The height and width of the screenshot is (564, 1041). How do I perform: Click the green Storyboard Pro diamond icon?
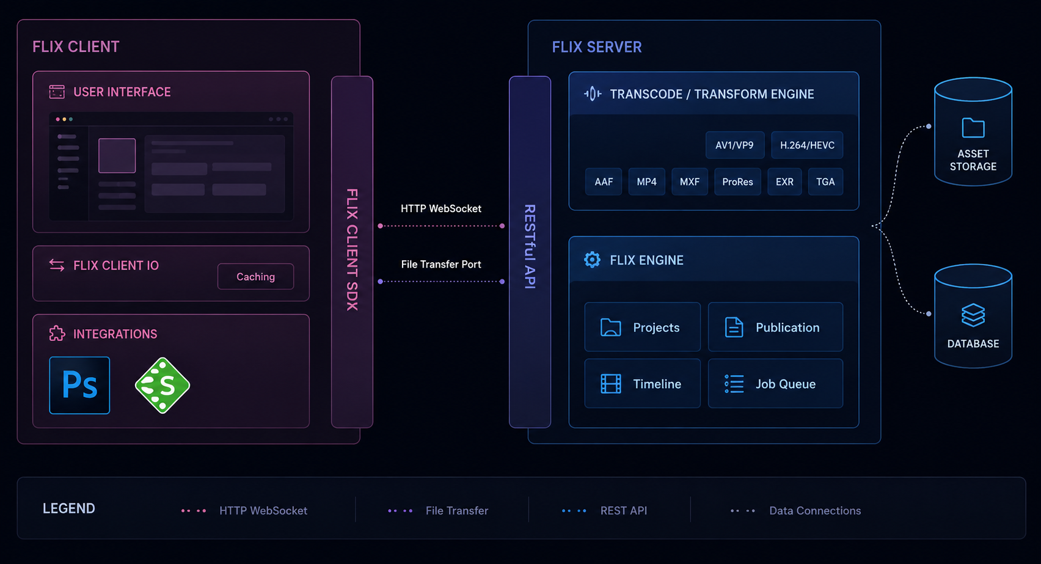(163, 386)
